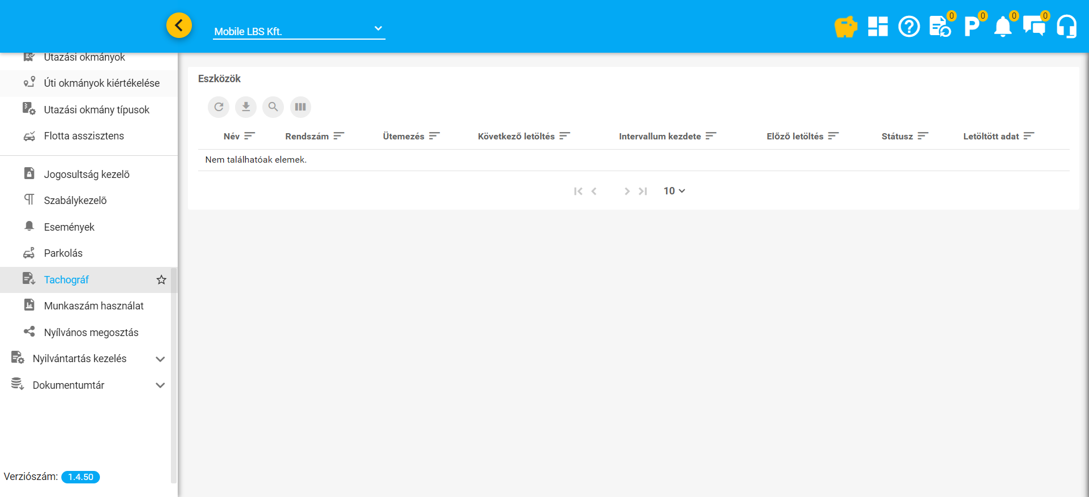The width and height of the screenshot is (1089, 497).
Task: Select Flotta asszisztens in the sidebar
Action: (x=83, y=136)
